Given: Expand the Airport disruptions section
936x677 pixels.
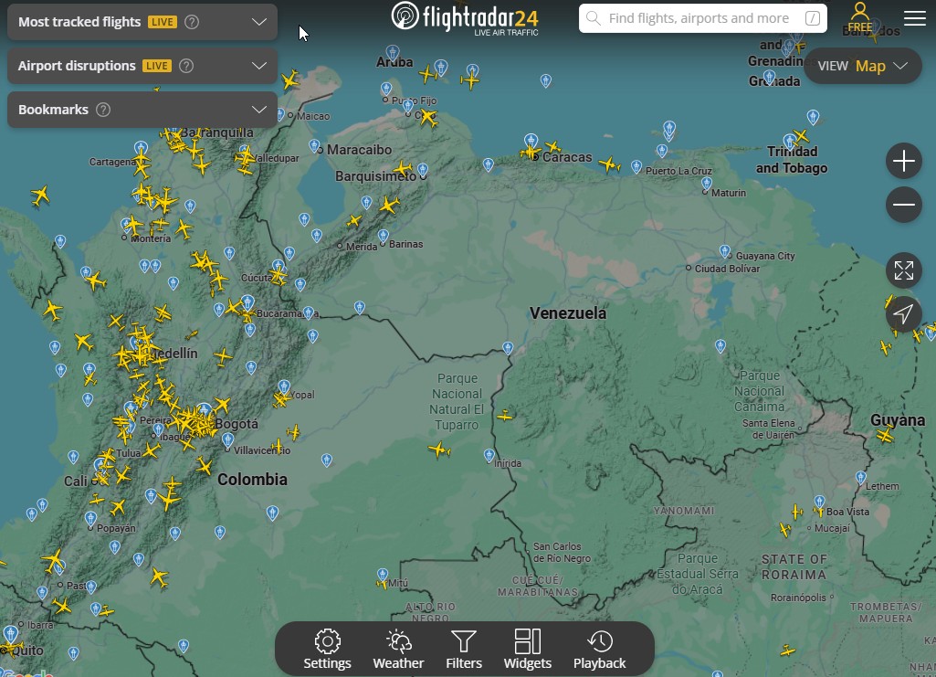Looking at the screenshot, I should point(259,65).
